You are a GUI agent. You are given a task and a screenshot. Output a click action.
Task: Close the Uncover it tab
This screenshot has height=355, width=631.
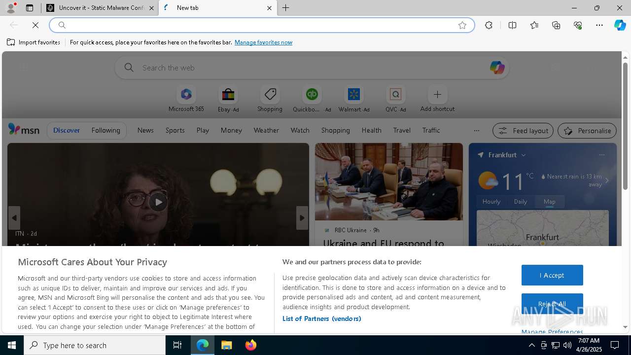(x=151, y=8)
